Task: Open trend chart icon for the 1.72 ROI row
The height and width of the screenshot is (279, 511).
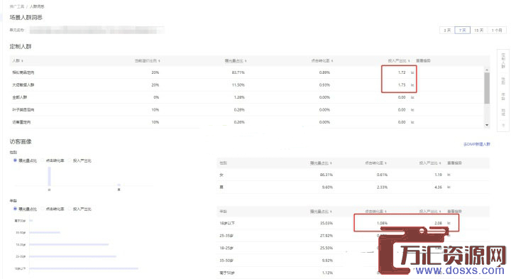Action: (x=412, y=72)
